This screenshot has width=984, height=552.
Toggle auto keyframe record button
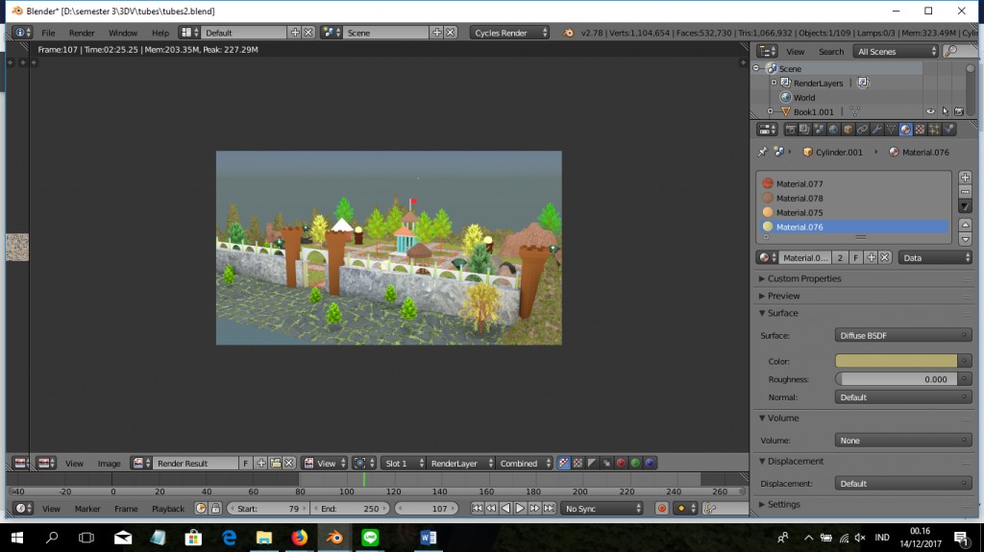pyautogui.click(x=661, y=509)
